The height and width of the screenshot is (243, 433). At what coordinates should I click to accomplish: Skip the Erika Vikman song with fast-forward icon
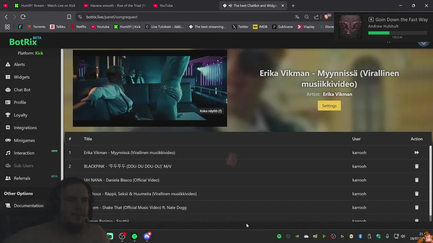[416, 153]
